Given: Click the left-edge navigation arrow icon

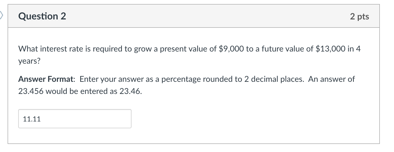Looking at the screenshot, I should click(x=2, y=15).
